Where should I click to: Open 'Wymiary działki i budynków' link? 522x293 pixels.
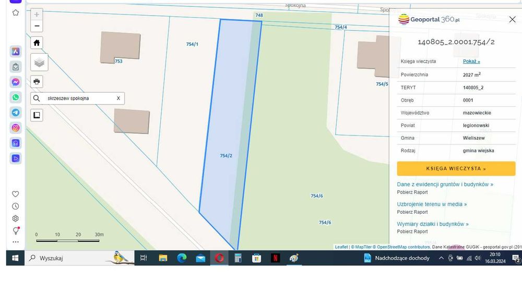coord(433,224)
